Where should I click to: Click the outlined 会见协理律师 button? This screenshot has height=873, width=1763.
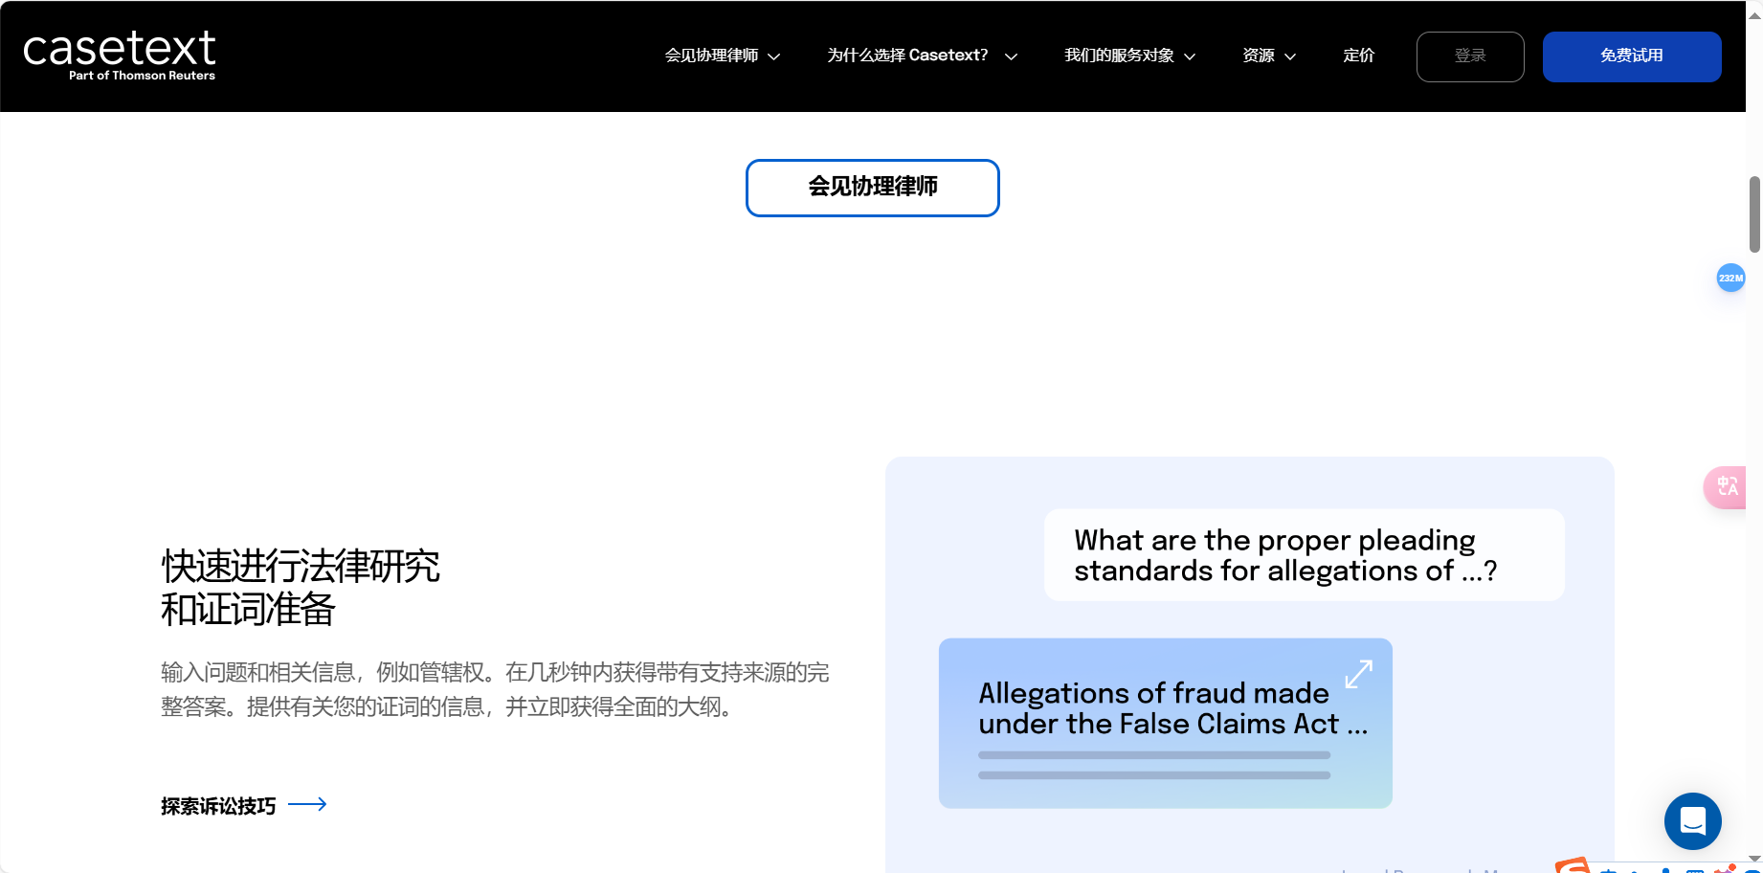pyautogui.click(x=872, y=188)
